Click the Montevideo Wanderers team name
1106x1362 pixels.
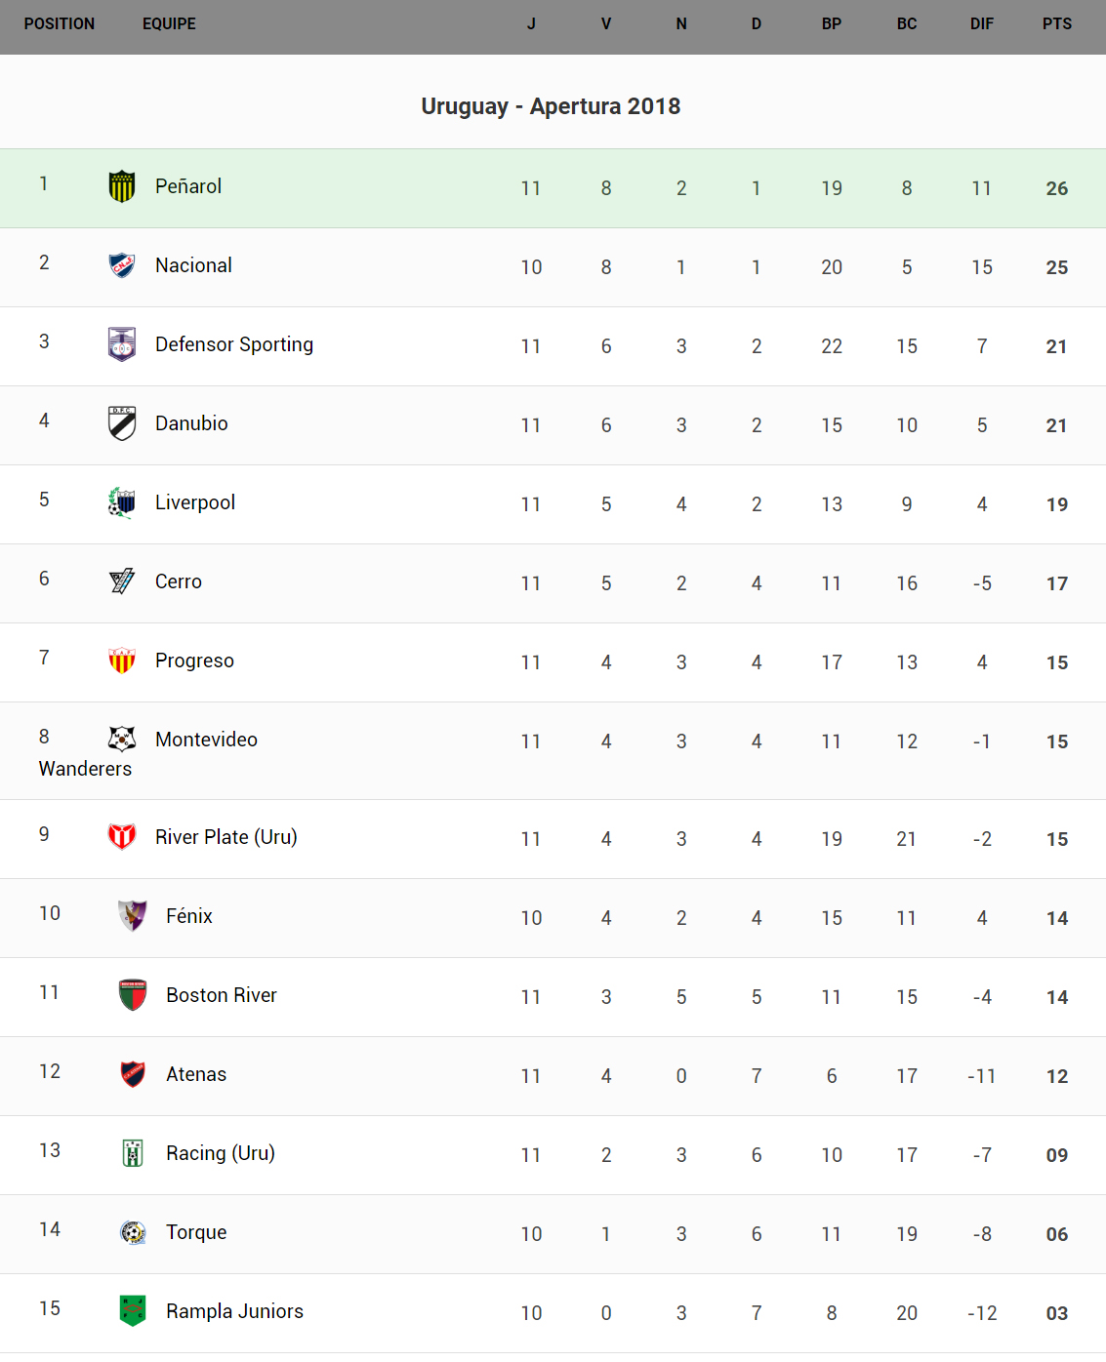tap(206, 740)
